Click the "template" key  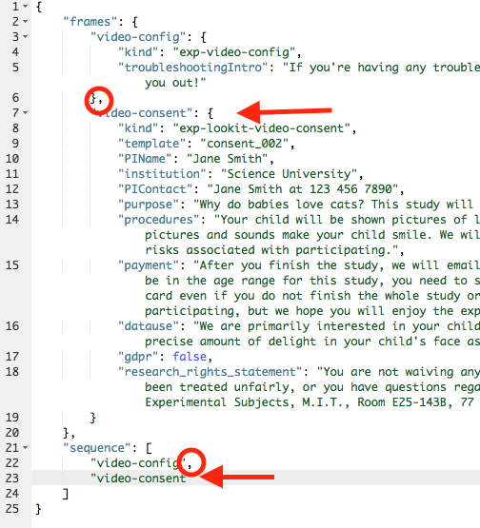point(151,144)
